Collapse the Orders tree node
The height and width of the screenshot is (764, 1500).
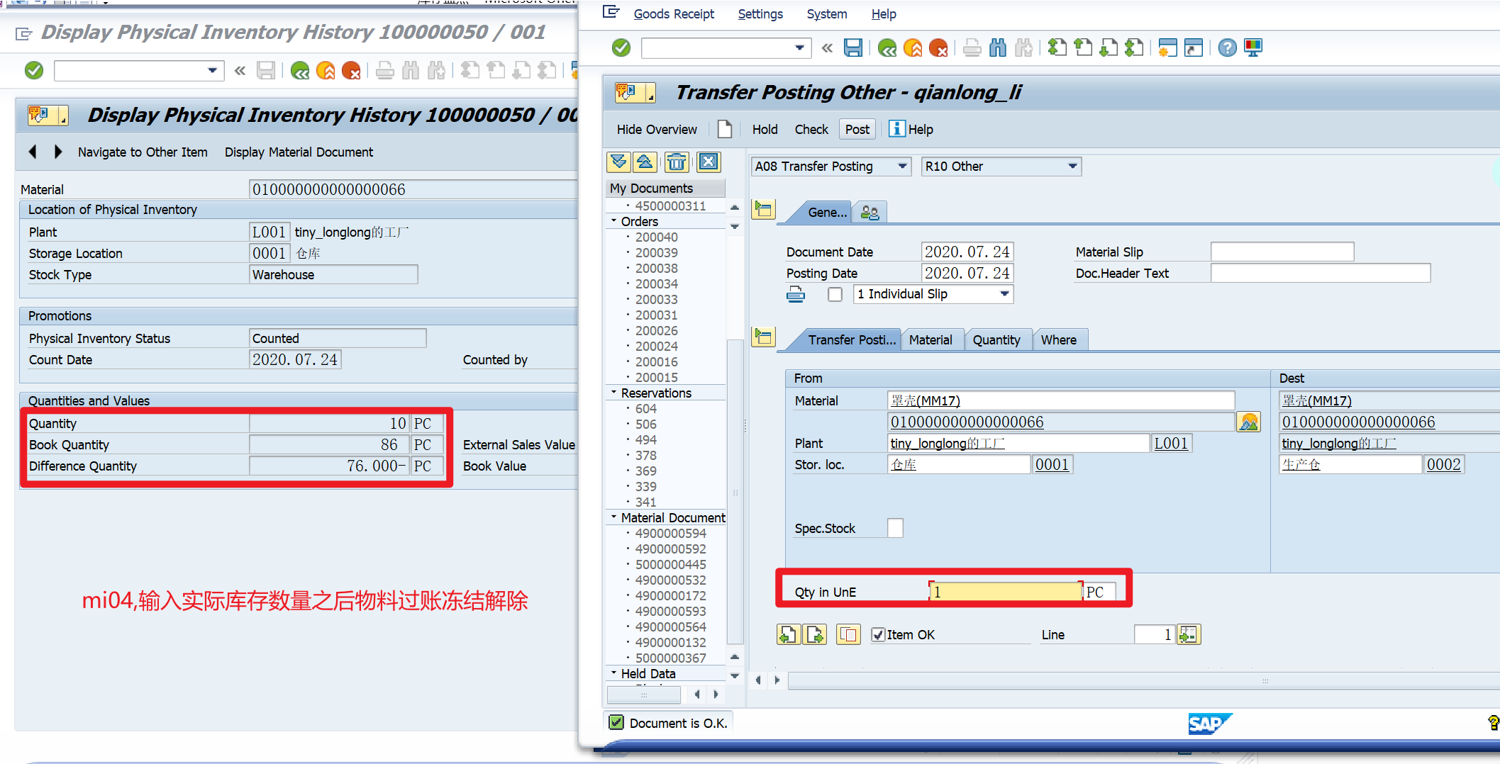pyautogui.click(x=614, y=221)
